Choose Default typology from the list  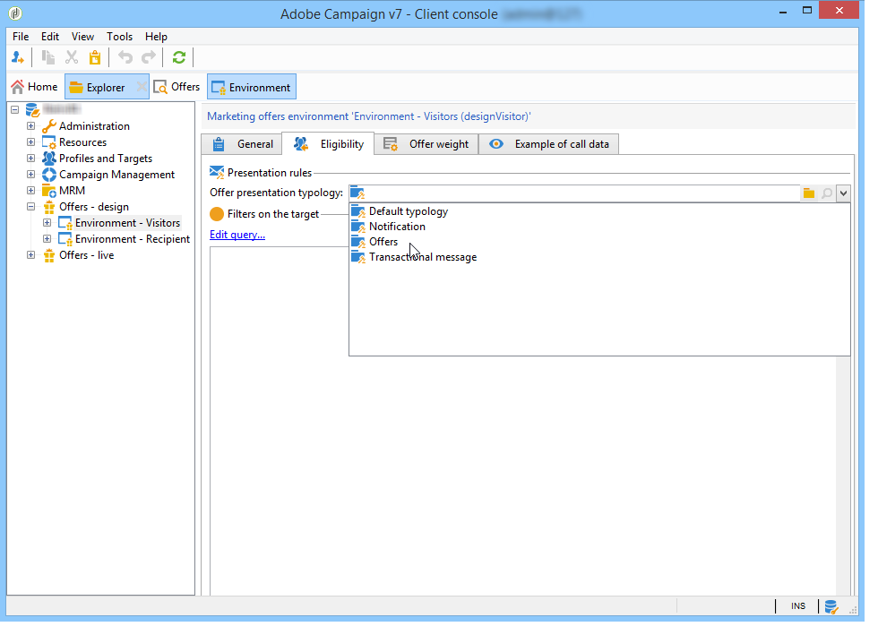(409, 211)
